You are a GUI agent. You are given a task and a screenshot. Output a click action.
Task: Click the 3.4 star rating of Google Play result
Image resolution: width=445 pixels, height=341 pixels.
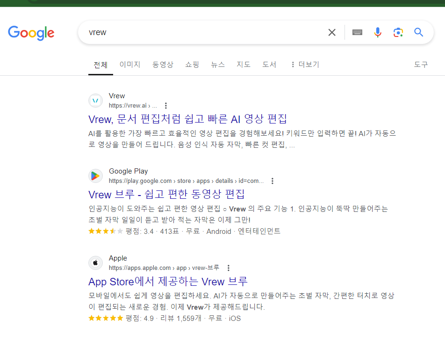(106, 231)
